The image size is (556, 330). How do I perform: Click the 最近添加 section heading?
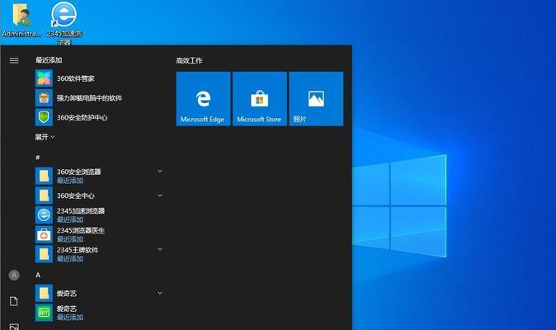click(49, 60)
